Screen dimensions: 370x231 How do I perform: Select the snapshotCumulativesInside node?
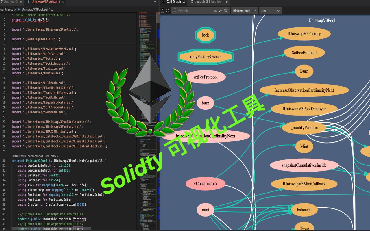click(x=304, y=165)
